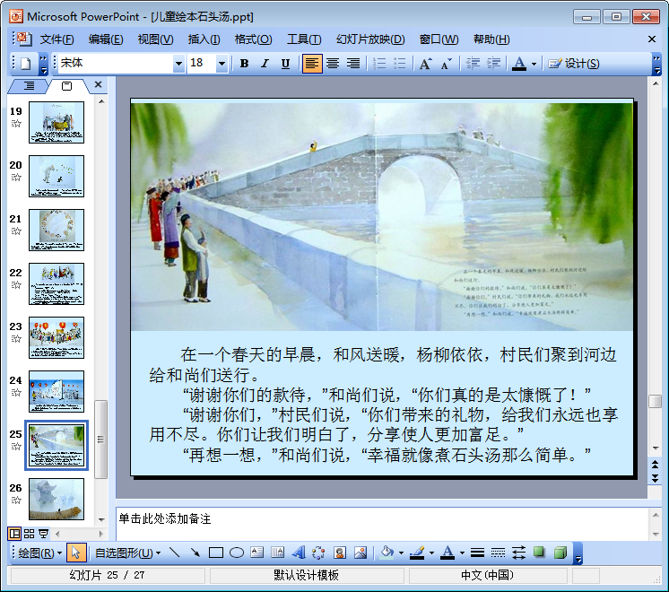
Task: Apply font color with the A icon in formatting toolbar
Action: 519,64
